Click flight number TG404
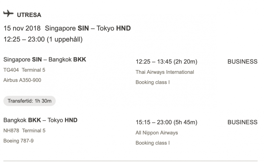 (x=11, y=70)
